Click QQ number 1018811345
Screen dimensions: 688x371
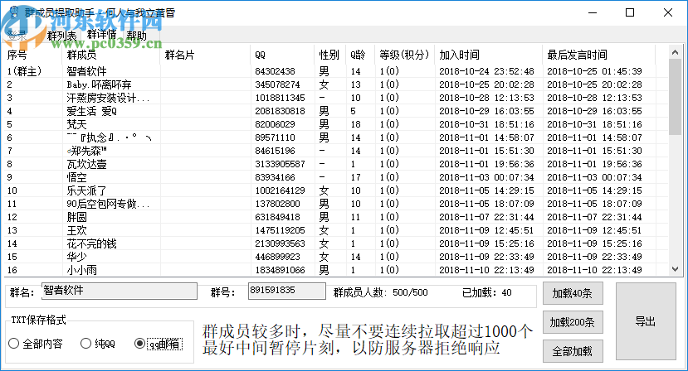pos(280,98)
